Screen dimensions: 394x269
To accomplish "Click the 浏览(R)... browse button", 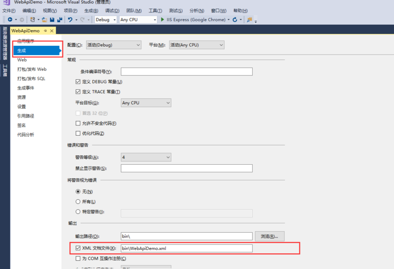I will pyautogui.click(x=269, y=236).
